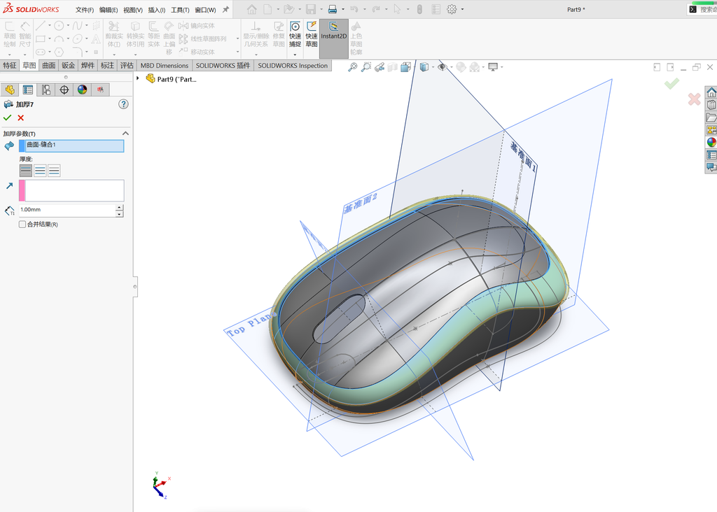Open the 工具(T) menu
Viewport: 717px width, 512px height.
180,10
